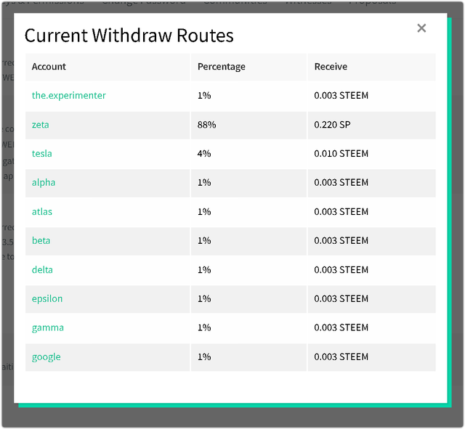Click the Receive column header
Viewport: 465px width, 429px height.
[331, 67]
